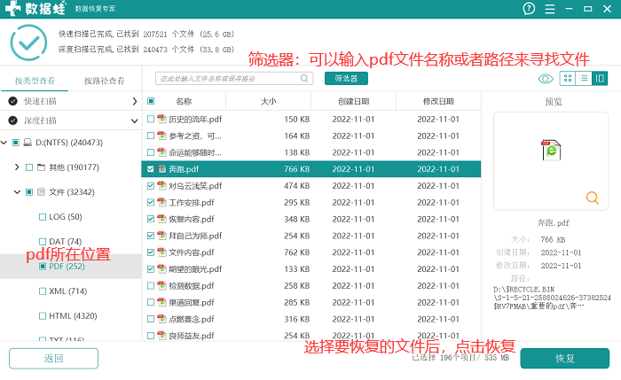Click the scan complete checkmark circle
The image size is (621, 380).
[28, 43]
